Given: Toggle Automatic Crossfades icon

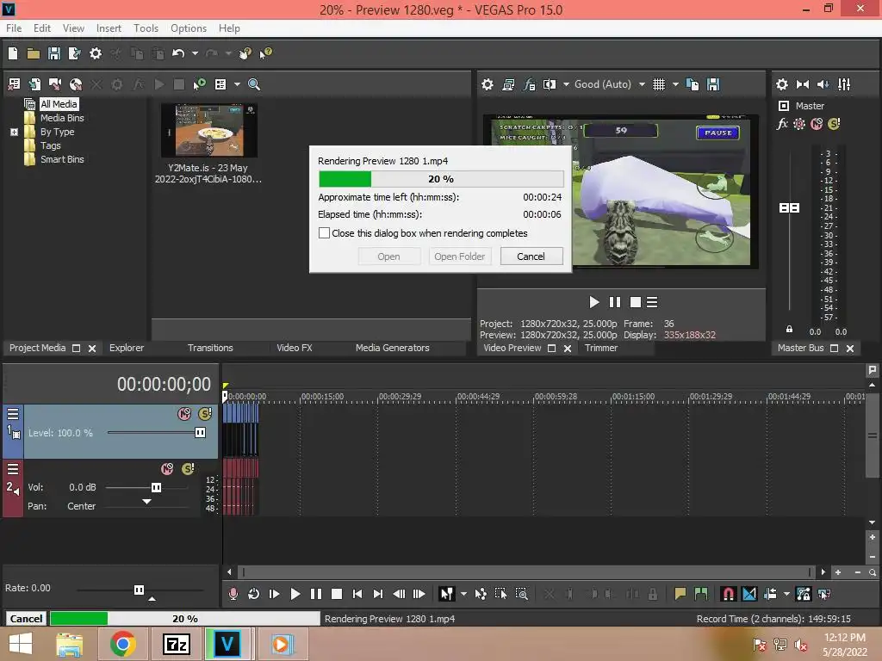Looking at the screenshot, I should [748, 594].
